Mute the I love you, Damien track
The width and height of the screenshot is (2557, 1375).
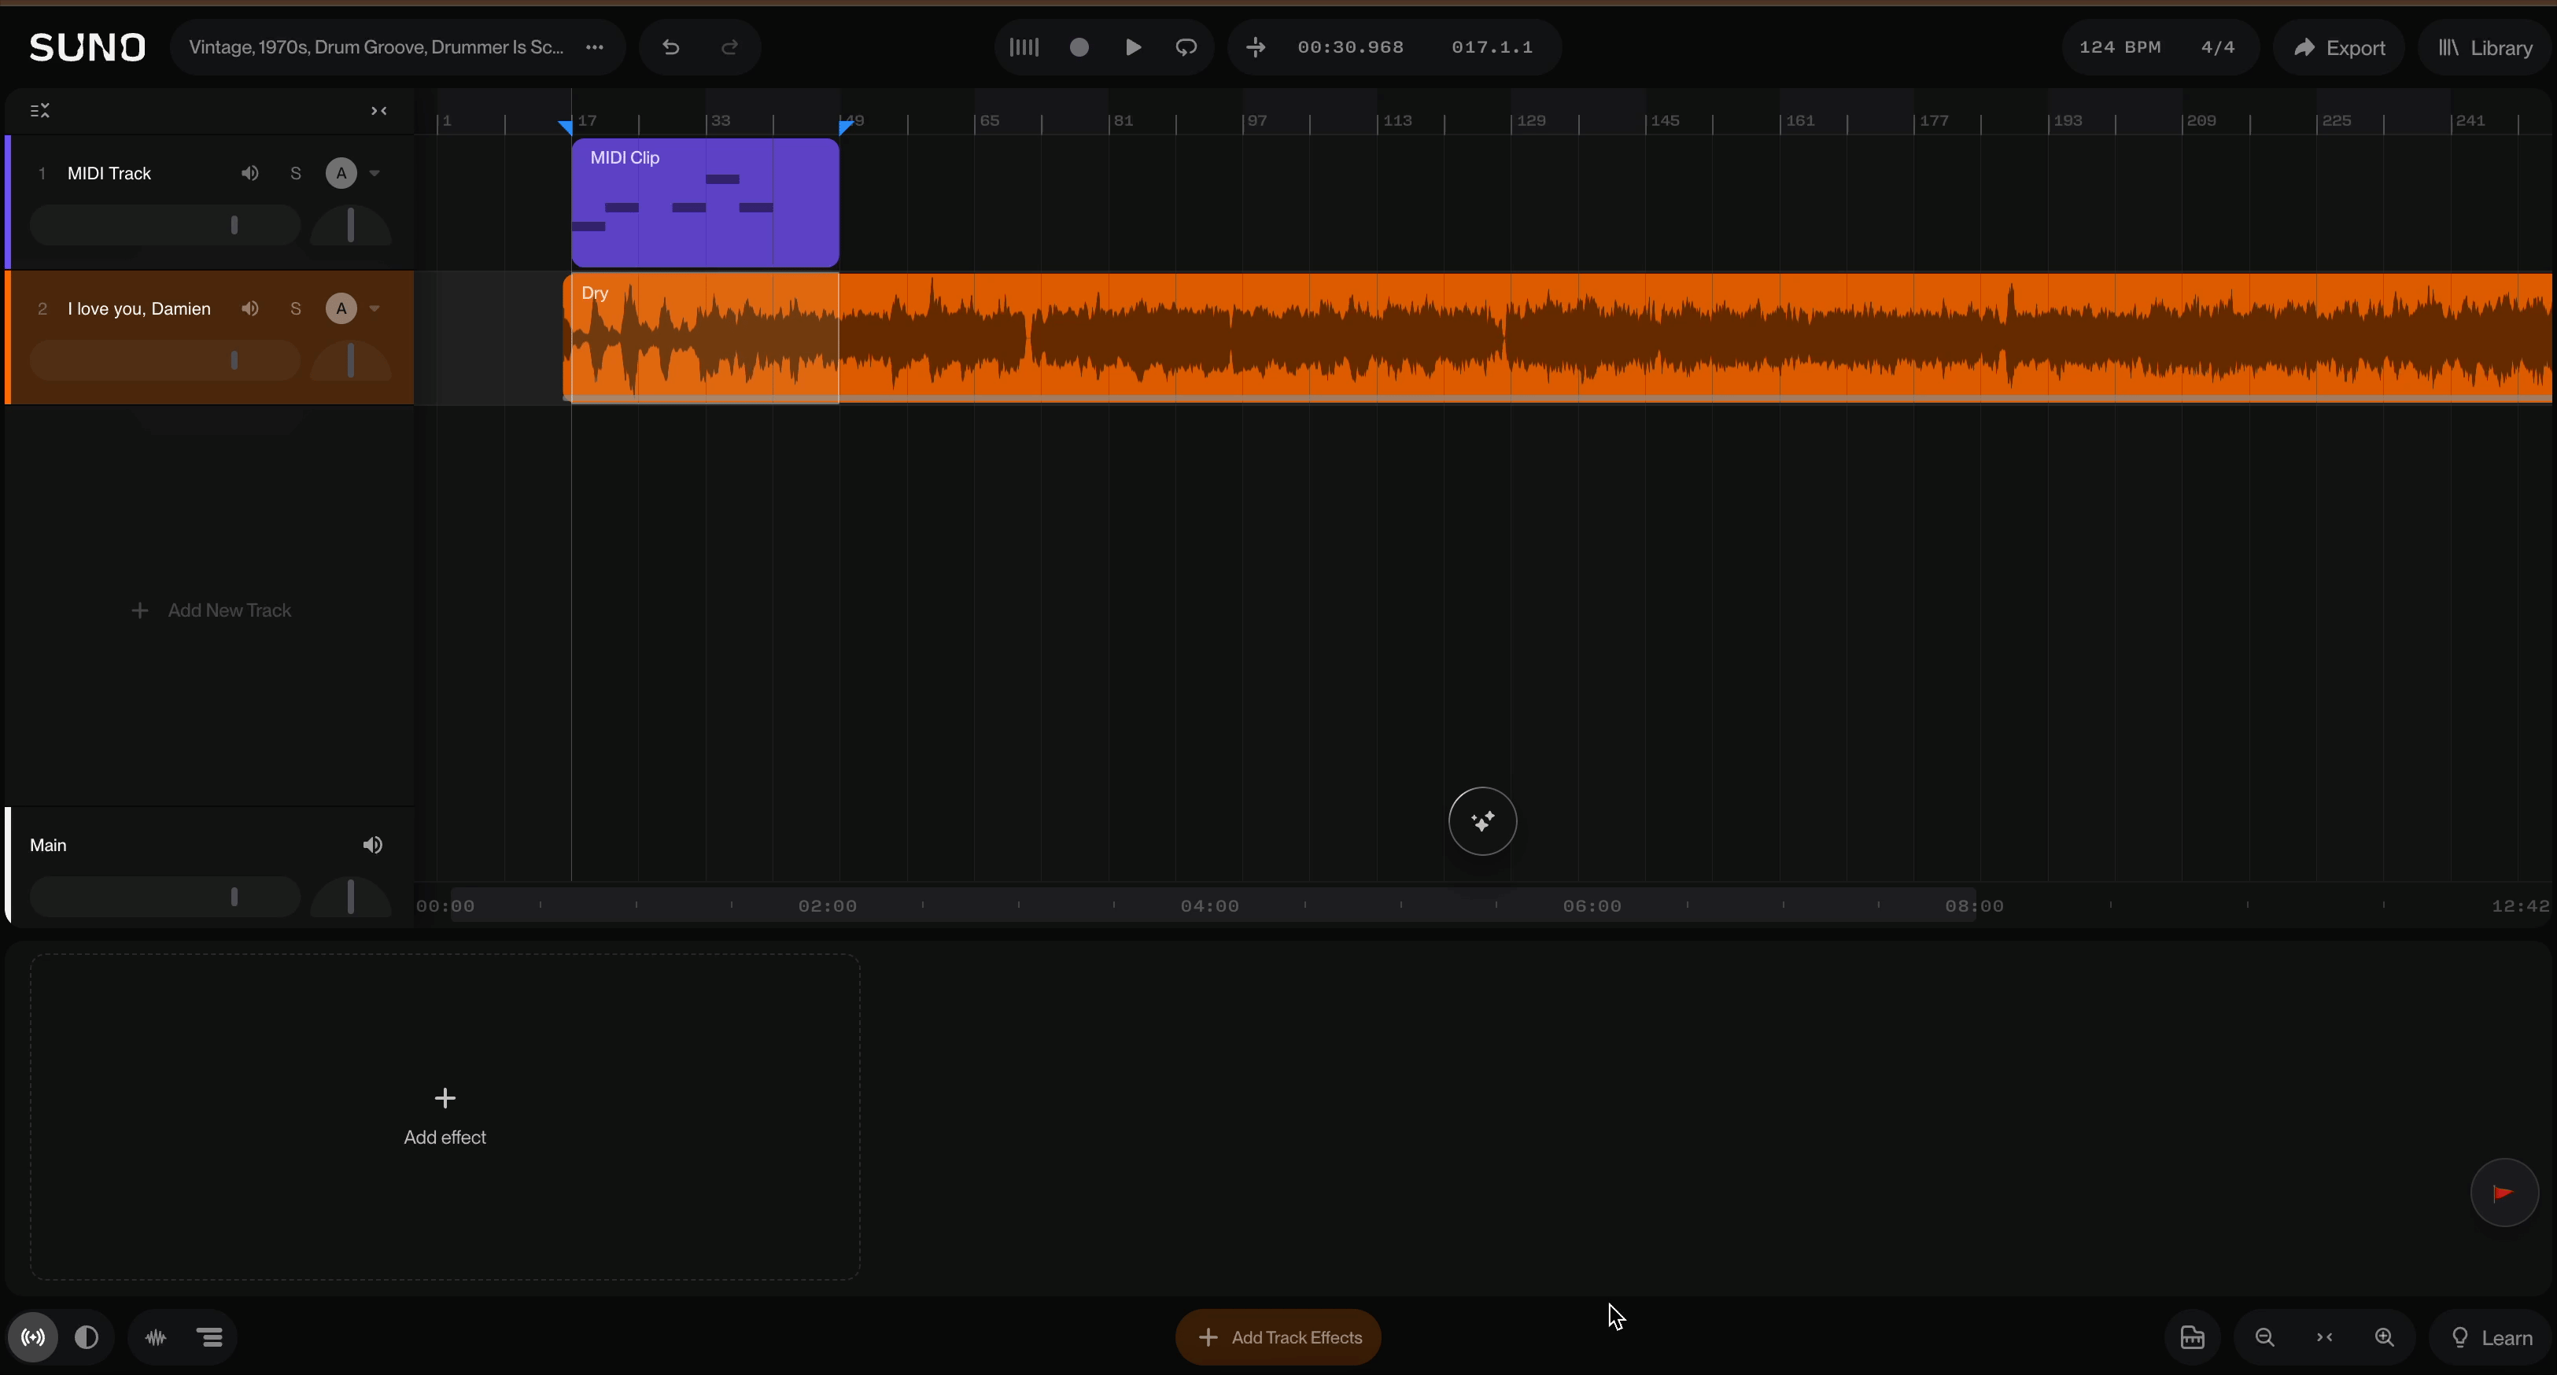250,309
